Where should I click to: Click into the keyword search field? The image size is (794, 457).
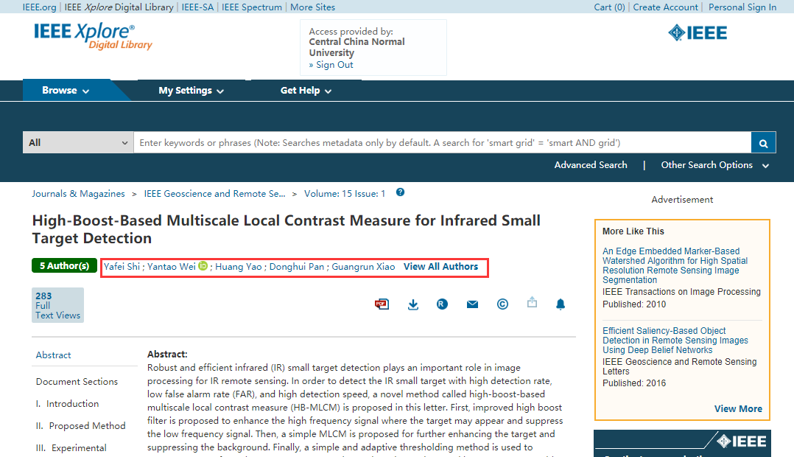(442, 143)
